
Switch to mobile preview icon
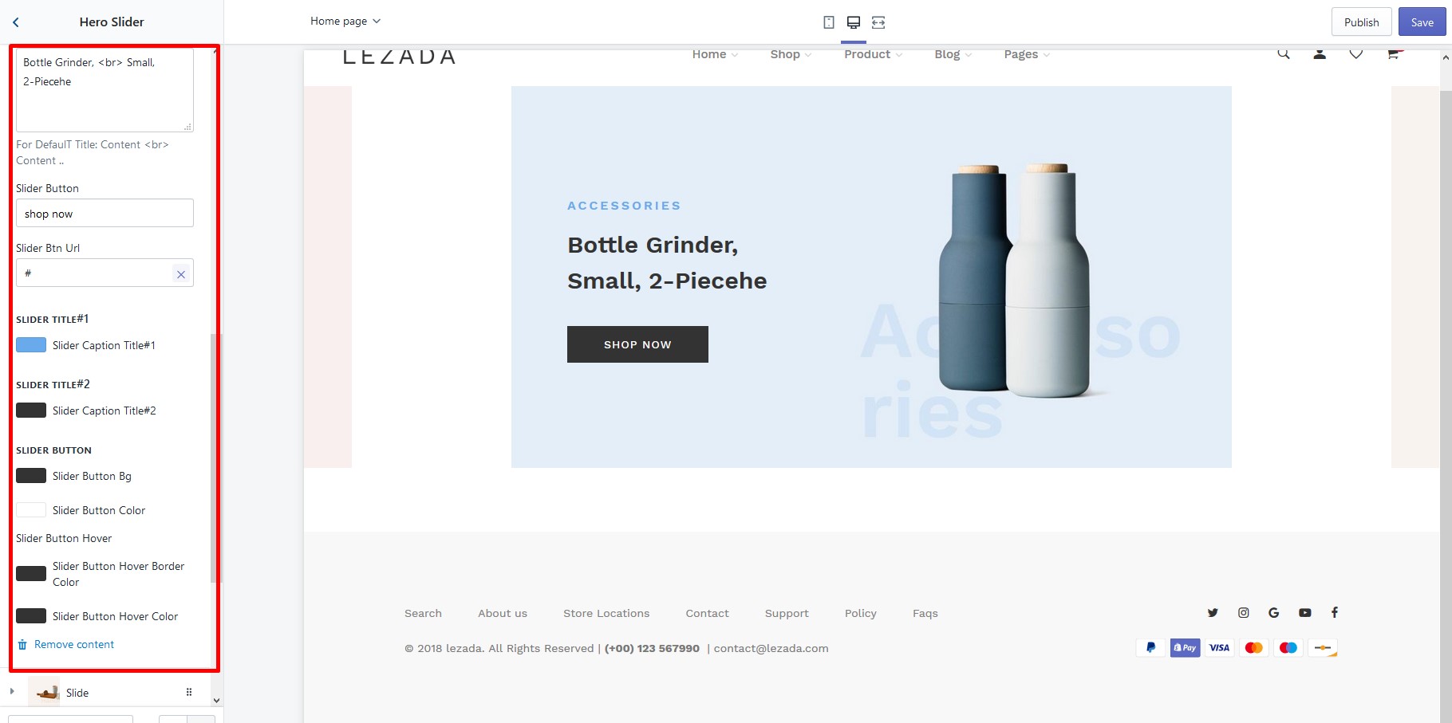tap(829, 22)
